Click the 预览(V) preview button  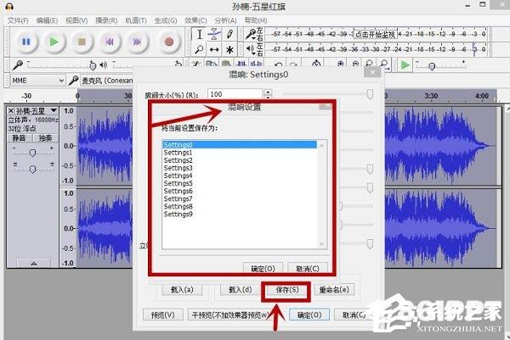point(163,315)
